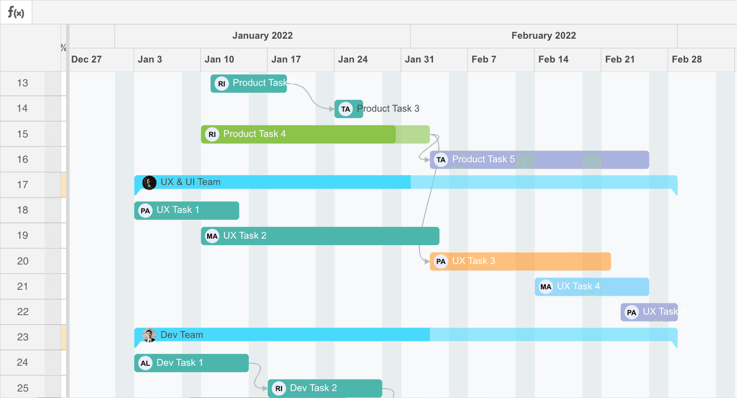Click the February 2022 month header
This screenshot has height=398, width=737.
543,36
